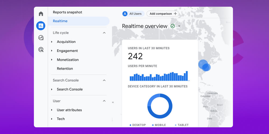
Task: Click the Brazil label on the map
Action: 220,105
